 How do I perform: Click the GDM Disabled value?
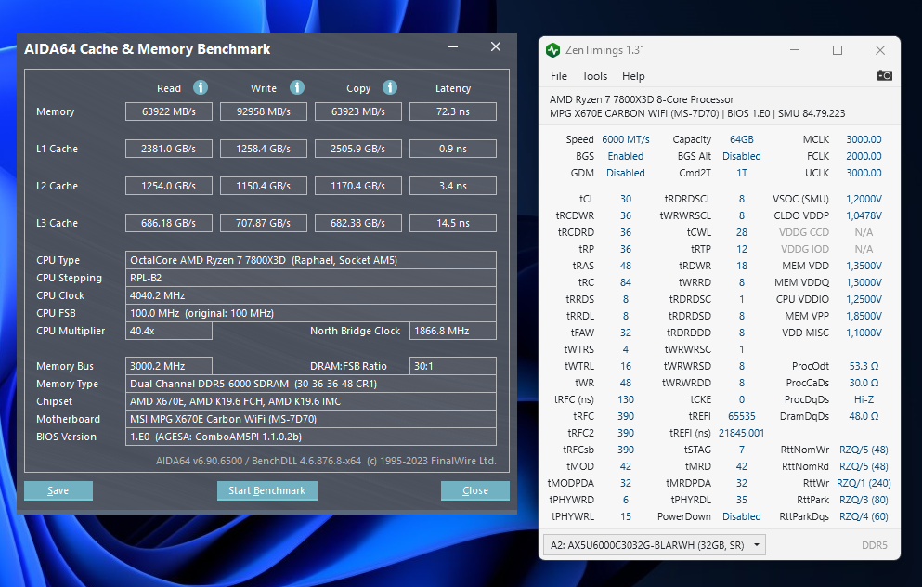click(x=626, y=173)
